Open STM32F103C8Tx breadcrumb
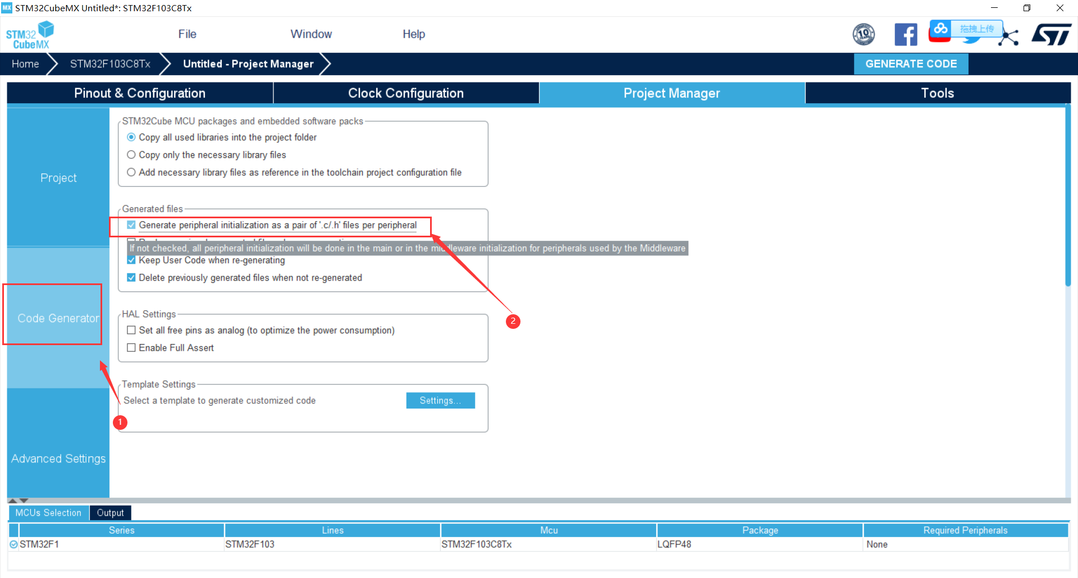1078x578 pixels. (x=110, y=64)
